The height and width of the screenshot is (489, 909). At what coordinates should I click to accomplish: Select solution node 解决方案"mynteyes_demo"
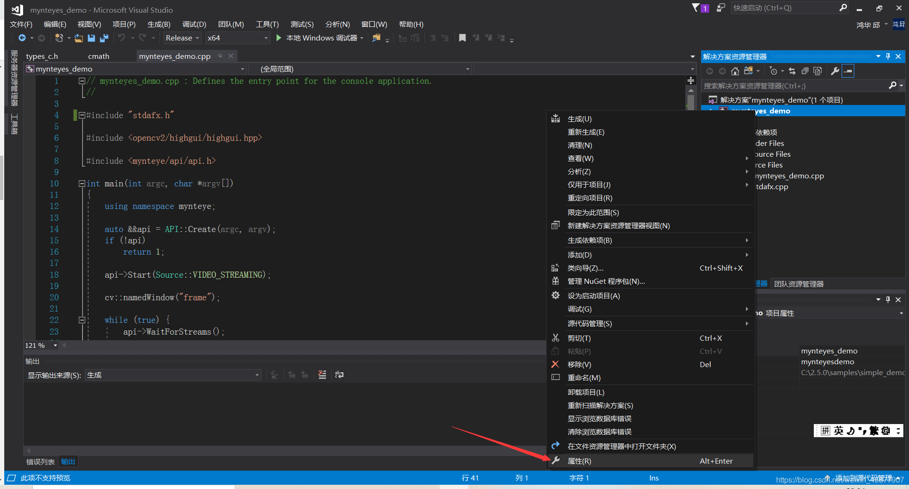(781, 100)
